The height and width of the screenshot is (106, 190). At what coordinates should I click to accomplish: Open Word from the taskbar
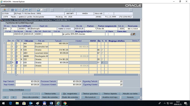51,103
